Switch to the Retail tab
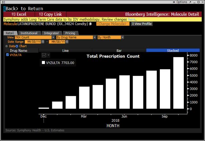This screenshot has height=141, width=205. coord(10,33)
